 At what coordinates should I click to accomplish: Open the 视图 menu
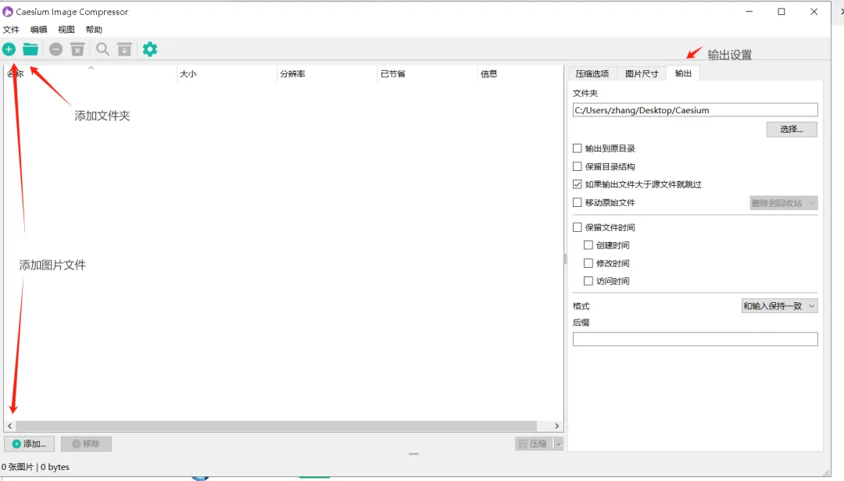pos(66,30)
